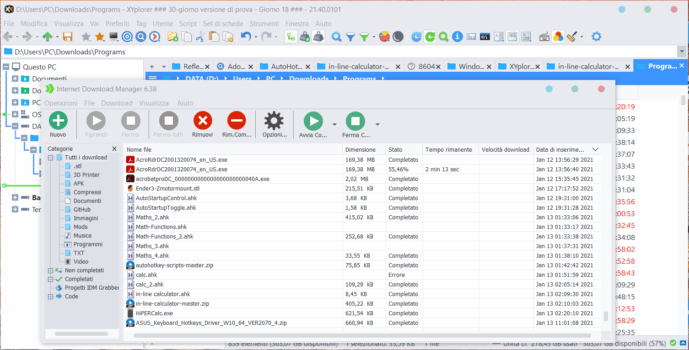Click the scissors cut icon in XYplorer

point(200,37)
